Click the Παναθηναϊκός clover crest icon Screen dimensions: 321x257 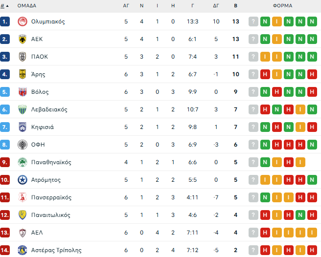(x=22, y=162)
